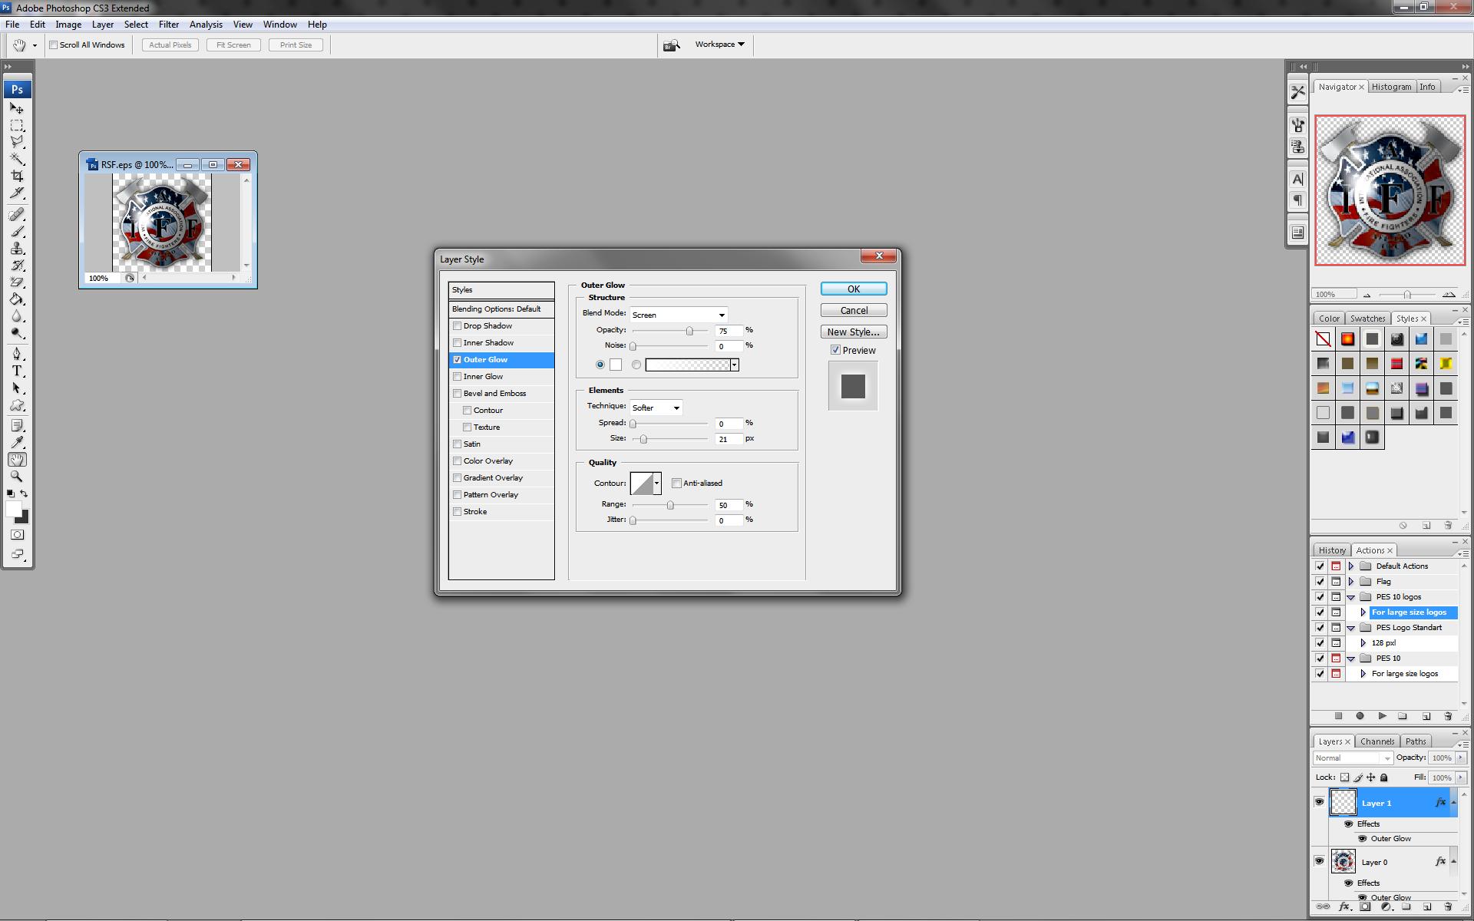Select the Notes tool
The image size is (1474, 921).
pyautogui.click(x=17, y=425)
